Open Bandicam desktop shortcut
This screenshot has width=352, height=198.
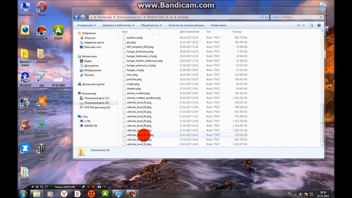pyautogui.click(x=42, y=32)
